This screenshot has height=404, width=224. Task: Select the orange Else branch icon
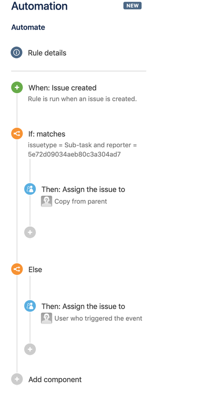click(x=17, y=269)
